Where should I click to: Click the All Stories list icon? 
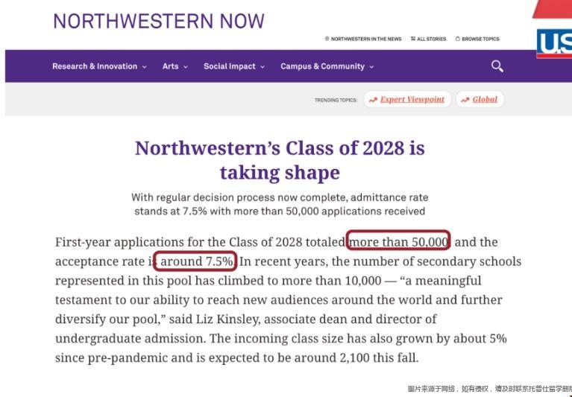point(413,39)
